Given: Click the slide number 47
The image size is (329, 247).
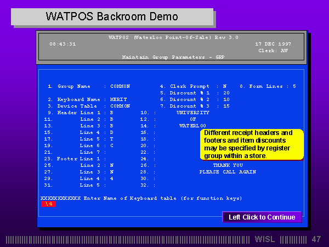Looking at the screenshot, I should [x=316, y=239].
